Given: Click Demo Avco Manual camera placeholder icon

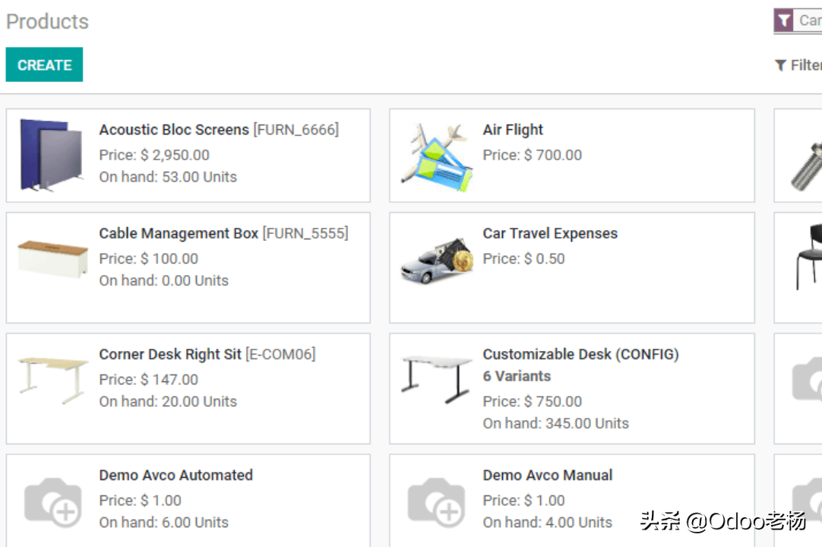Looking at the screenshot, I should coord(436,502).
